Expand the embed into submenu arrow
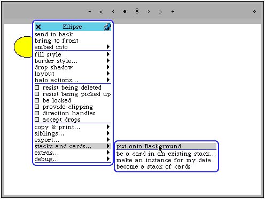 click(108, 47)
